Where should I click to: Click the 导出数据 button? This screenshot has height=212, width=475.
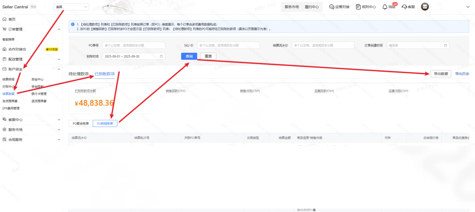click(441, 74)
